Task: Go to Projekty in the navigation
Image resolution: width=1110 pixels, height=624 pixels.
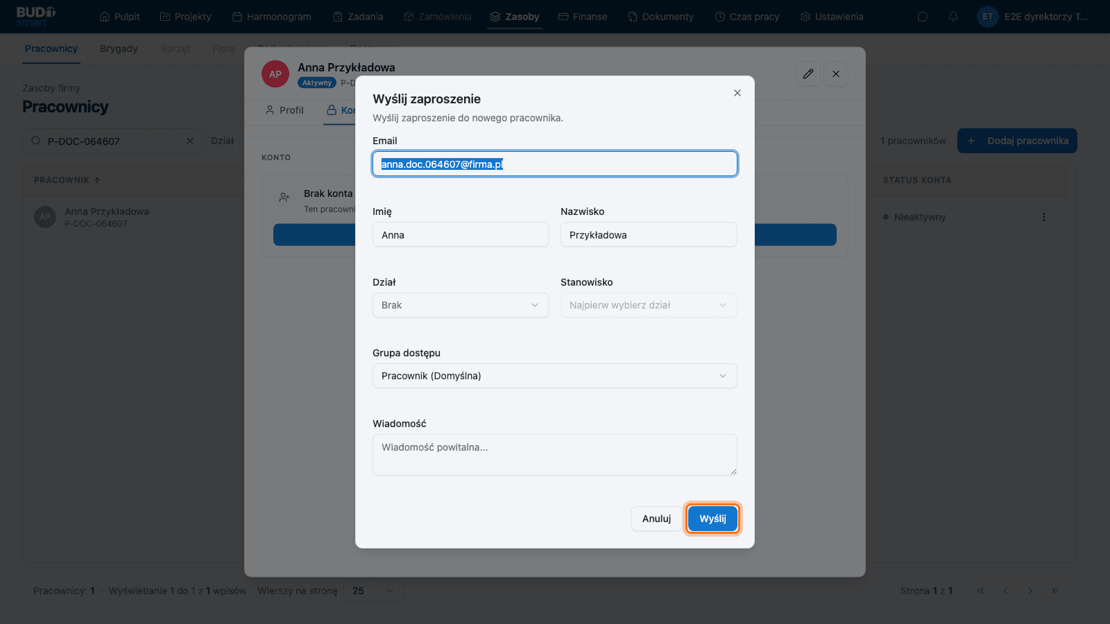Action: [x=185, y=17]
